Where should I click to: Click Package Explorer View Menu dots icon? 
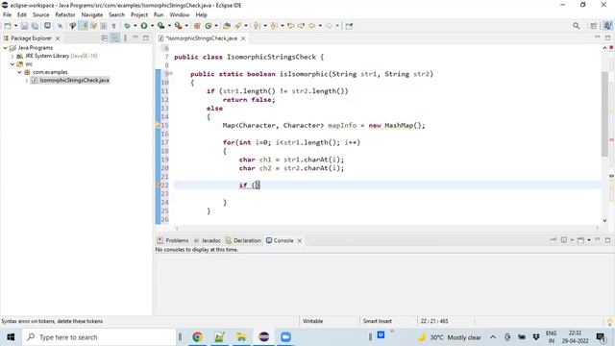pyautogui.click(x=125, y=38)
